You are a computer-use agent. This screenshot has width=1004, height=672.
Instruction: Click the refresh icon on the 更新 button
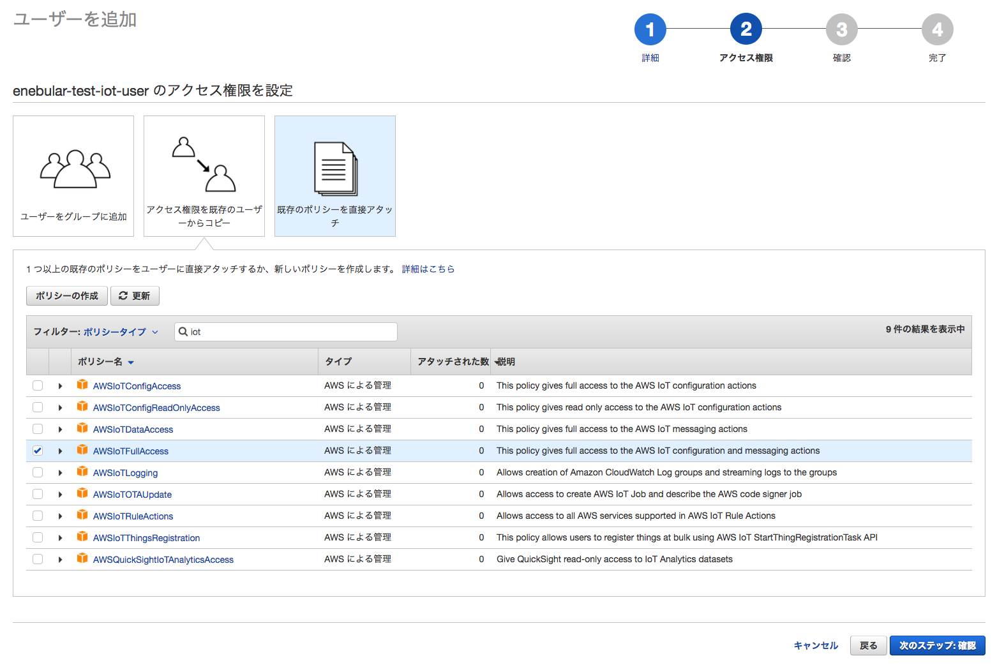click(x=123, y=296)
